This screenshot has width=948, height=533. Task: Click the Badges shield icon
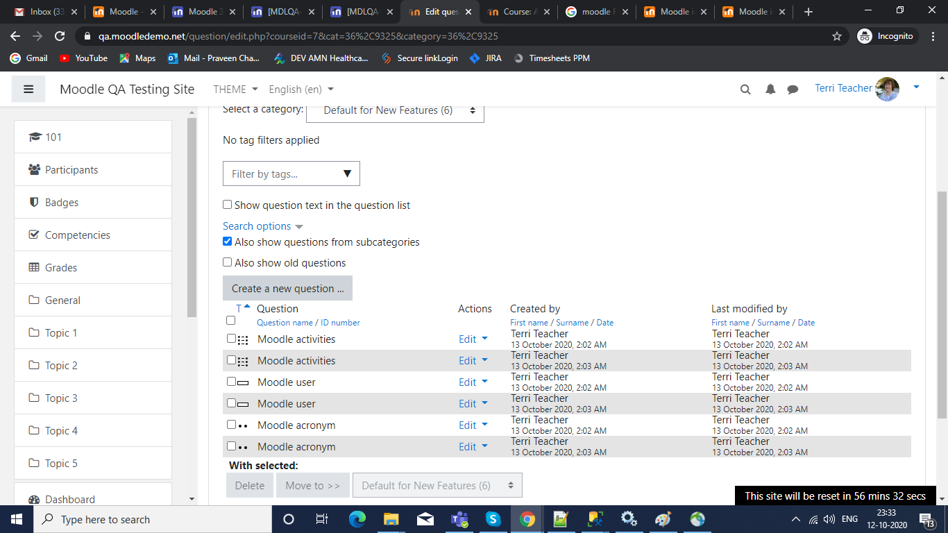(x=34, y=202)
